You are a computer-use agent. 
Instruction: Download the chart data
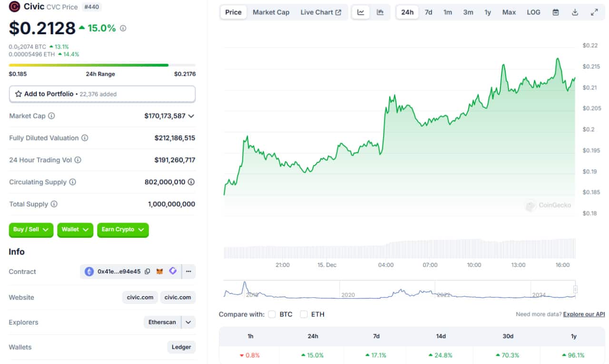point(575,12)
